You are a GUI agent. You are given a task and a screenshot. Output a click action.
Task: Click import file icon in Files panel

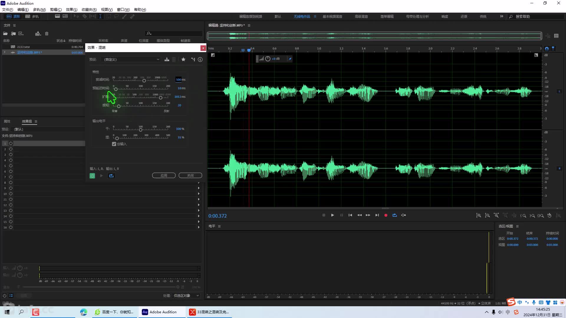pos(13,34)
